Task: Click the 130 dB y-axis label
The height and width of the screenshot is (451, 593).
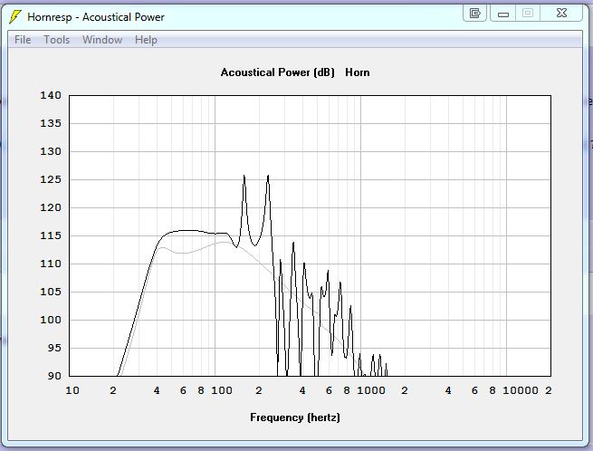Action: click(x=51, y=151)
